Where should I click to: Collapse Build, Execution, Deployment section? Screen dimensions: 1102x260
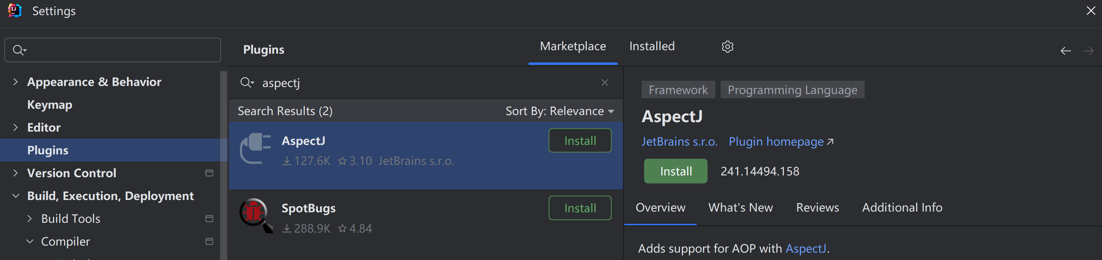[15, 196]
